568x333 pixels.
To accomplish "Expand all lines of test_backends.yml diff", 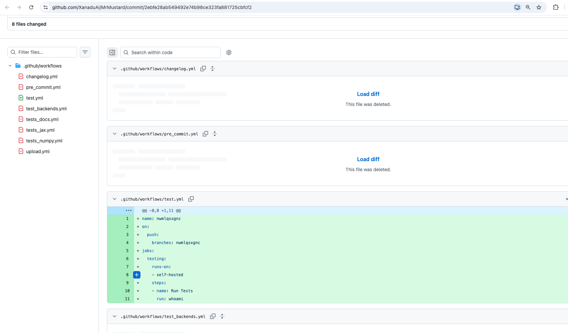I will pyautogui.click(x=222, y=316).
